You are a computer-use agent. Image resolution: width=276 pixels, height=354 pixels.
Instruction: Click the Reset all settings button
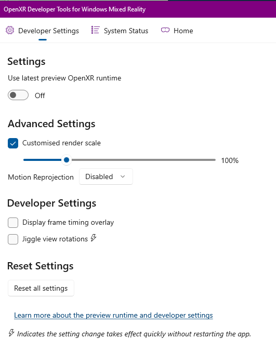41,288
